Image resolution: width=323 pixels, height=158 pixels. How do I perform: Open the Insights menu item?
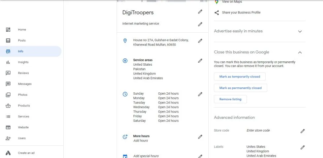23,62
